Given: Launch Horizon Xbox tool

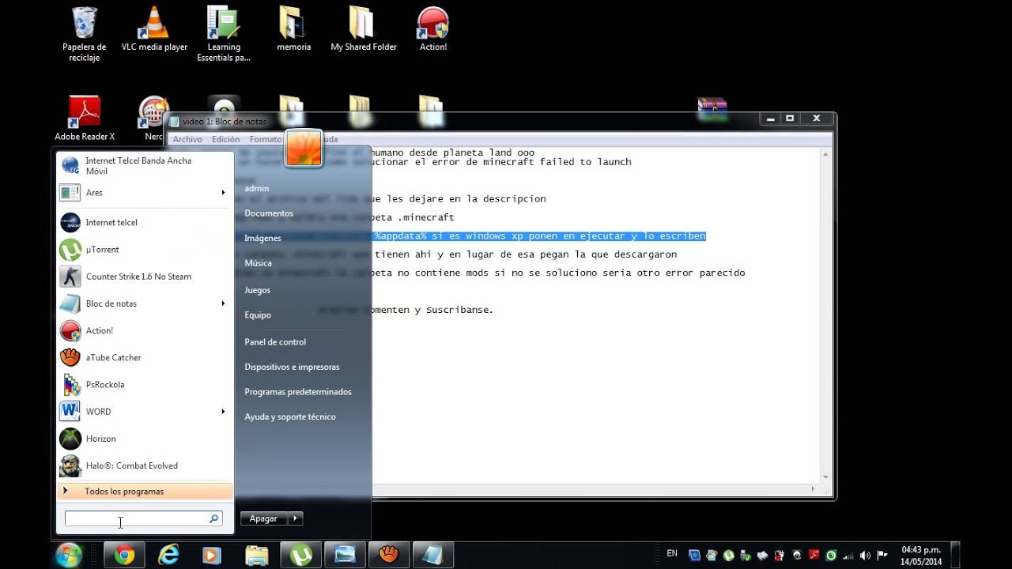Looking at the screenshot, I should tap(146, 439).
